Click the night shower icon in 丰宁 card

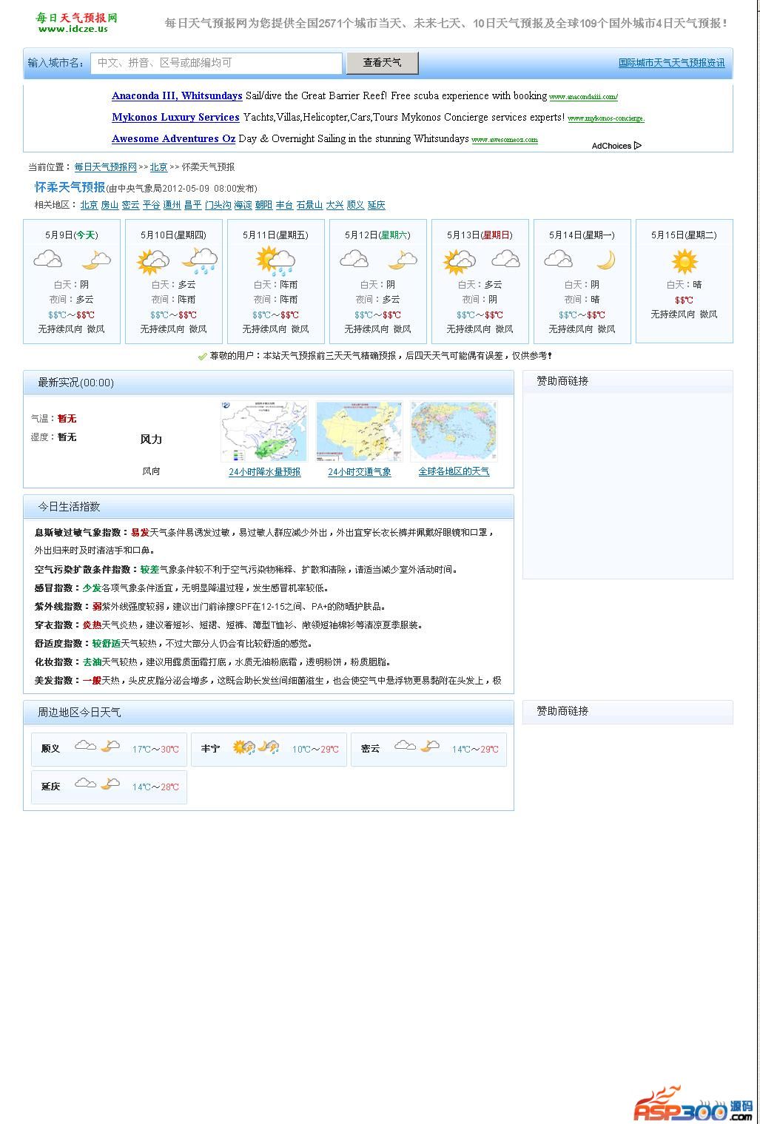point(269,747)
